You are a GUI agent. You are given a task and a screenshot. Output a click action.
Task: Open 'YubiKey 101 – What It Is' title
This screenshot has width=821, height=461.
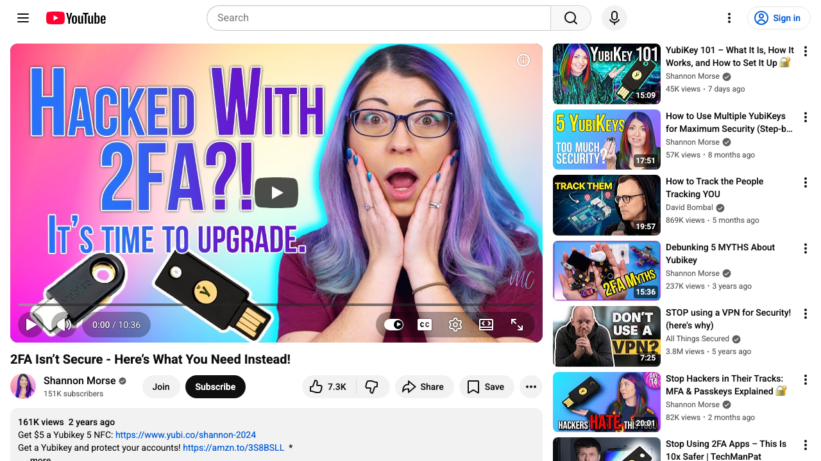pyautogui.click(x=730, y=56)
